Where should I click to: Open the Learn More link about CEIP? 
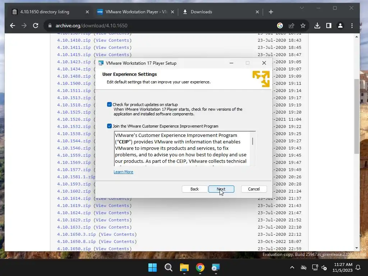tap(123, 172)
